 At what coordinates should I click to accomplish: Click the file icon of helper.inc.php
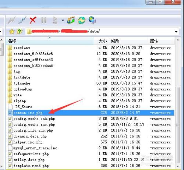click(x=10, y=142)
